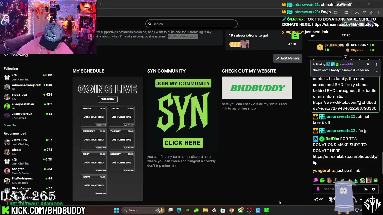Open ZlamDunk recommended channel
This screenshot has width=383, height=215.
pos(28,142)
